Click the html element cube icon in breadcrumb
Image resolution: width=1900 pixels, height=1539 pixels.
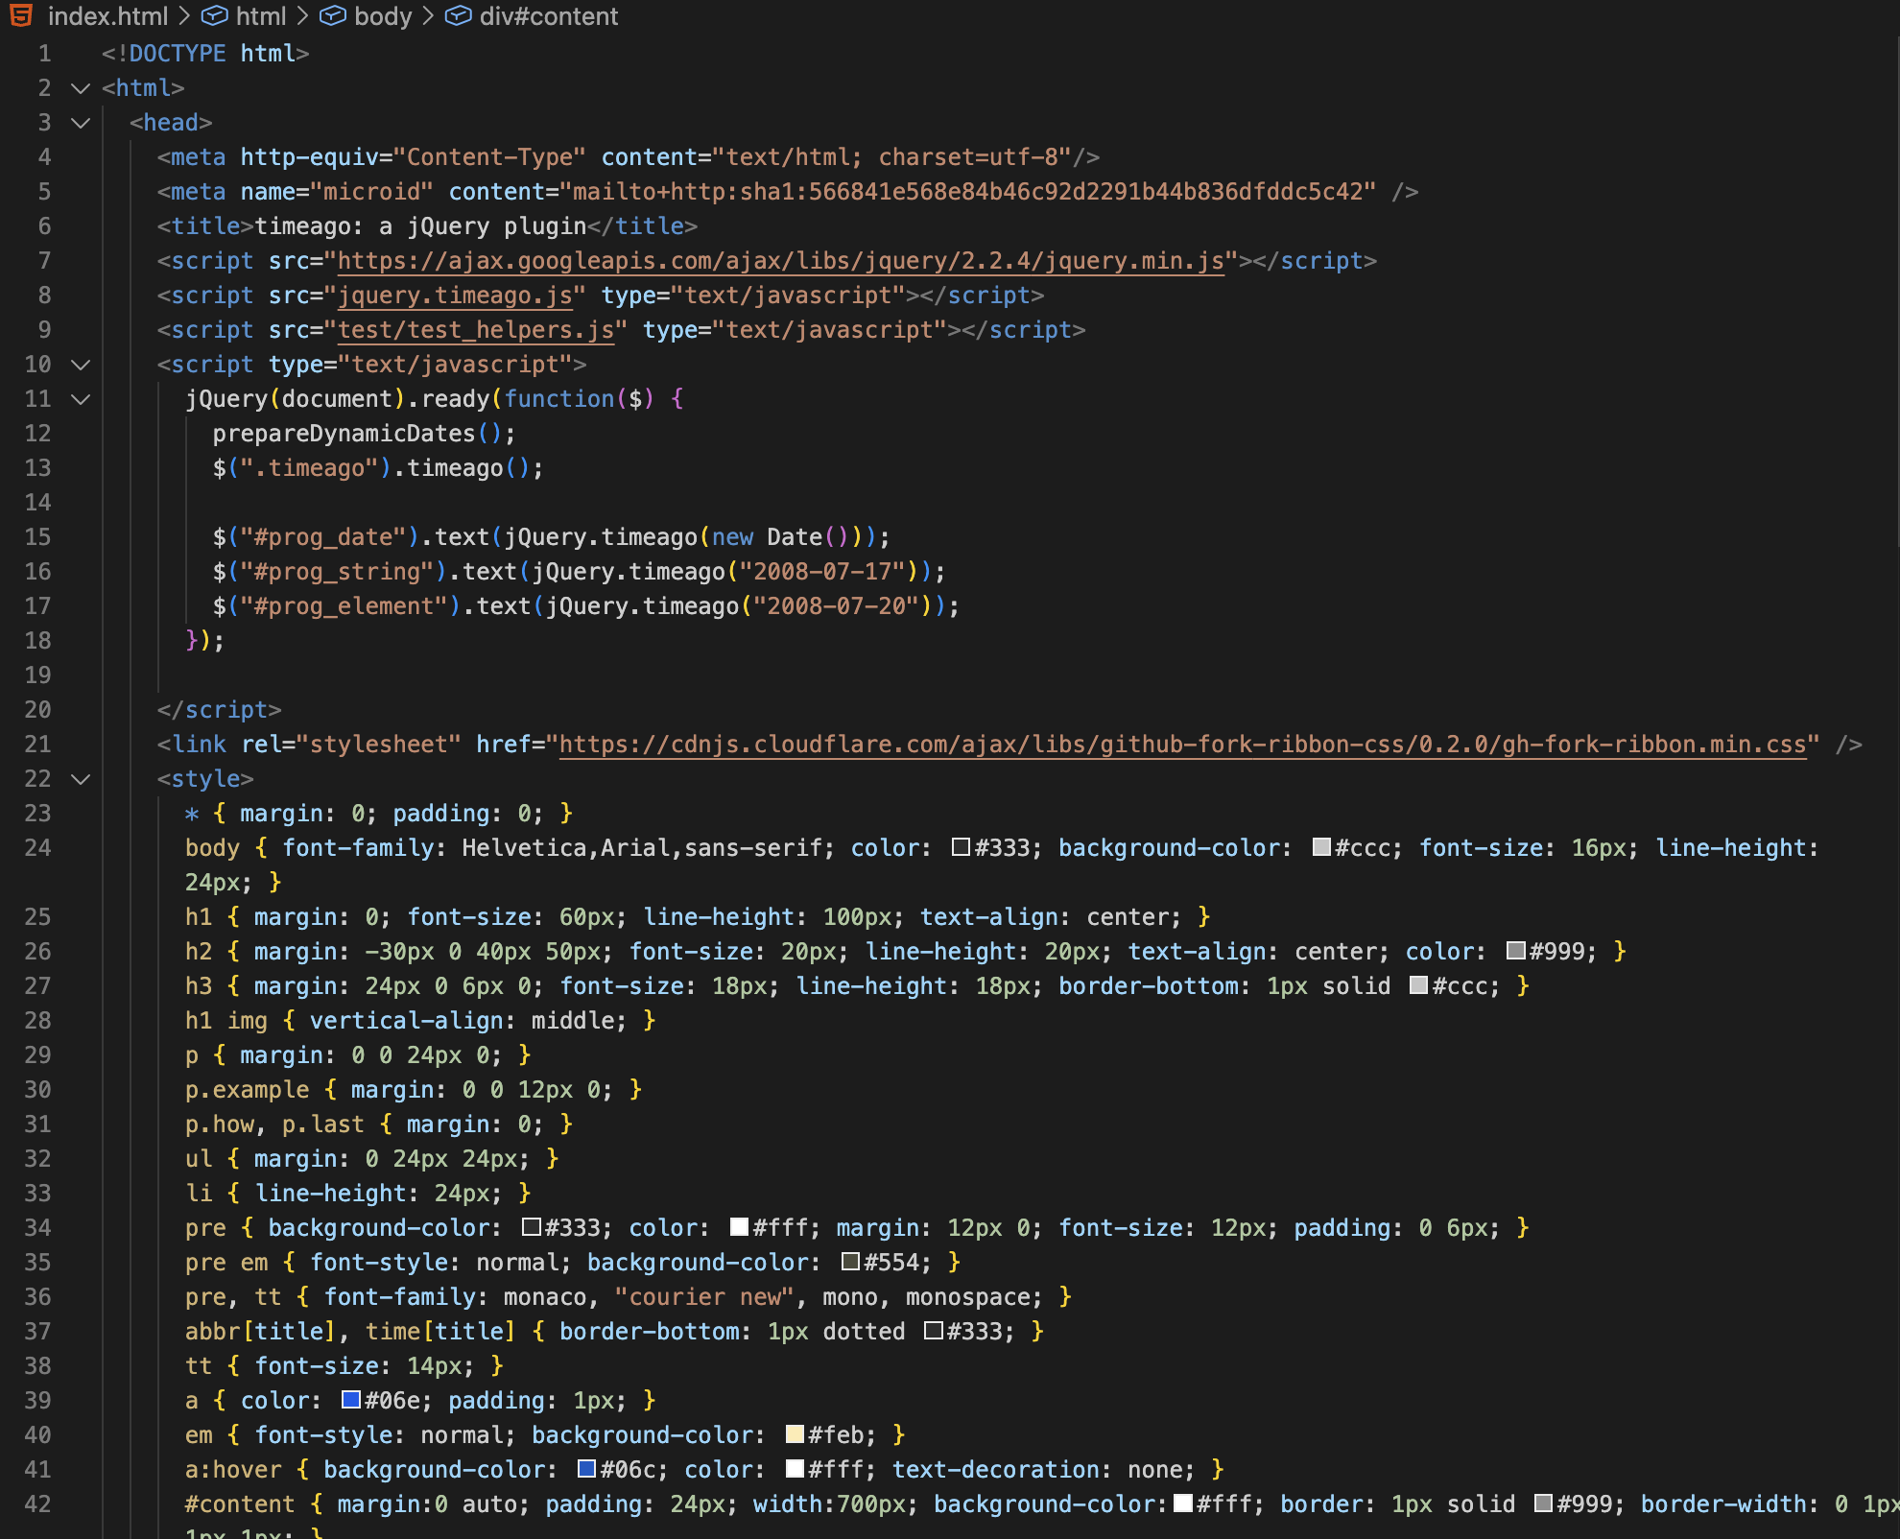[214, 15]
